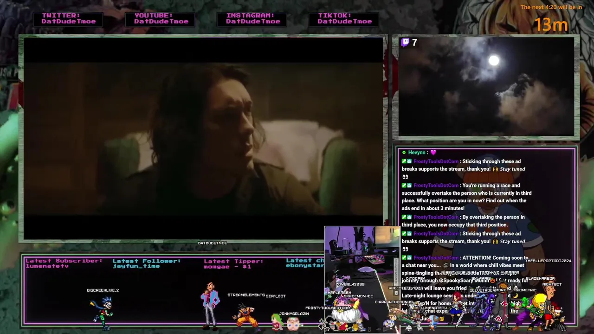594x334 pixels.
Task: Click Latest Subscriber lumenatetv entry
Action: [x=64, y=263]
